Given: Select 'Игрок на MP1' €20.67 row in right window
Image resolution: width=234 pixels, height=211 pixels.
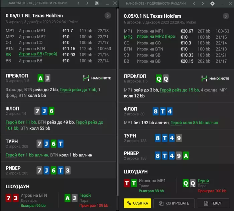Looking at the screenshot, I should (177, 31).
